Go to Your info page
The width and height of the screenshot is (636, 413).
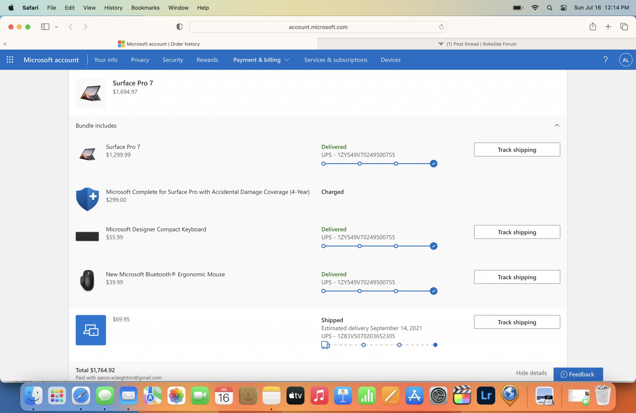point(106,60)
